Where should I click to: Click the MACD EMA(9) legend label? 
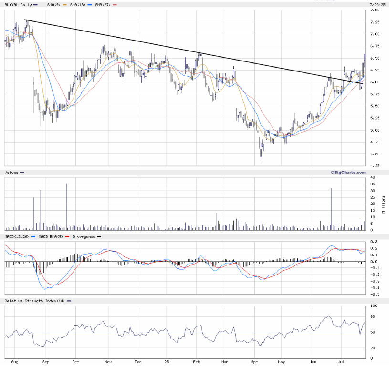(50, 236)
